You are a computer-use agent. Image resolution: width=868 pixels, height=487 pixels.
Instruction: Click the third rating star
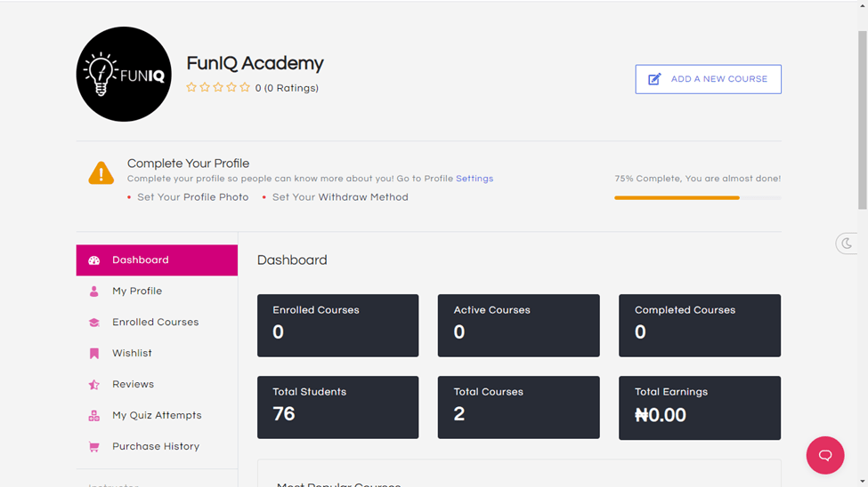(x=218, y=87)
